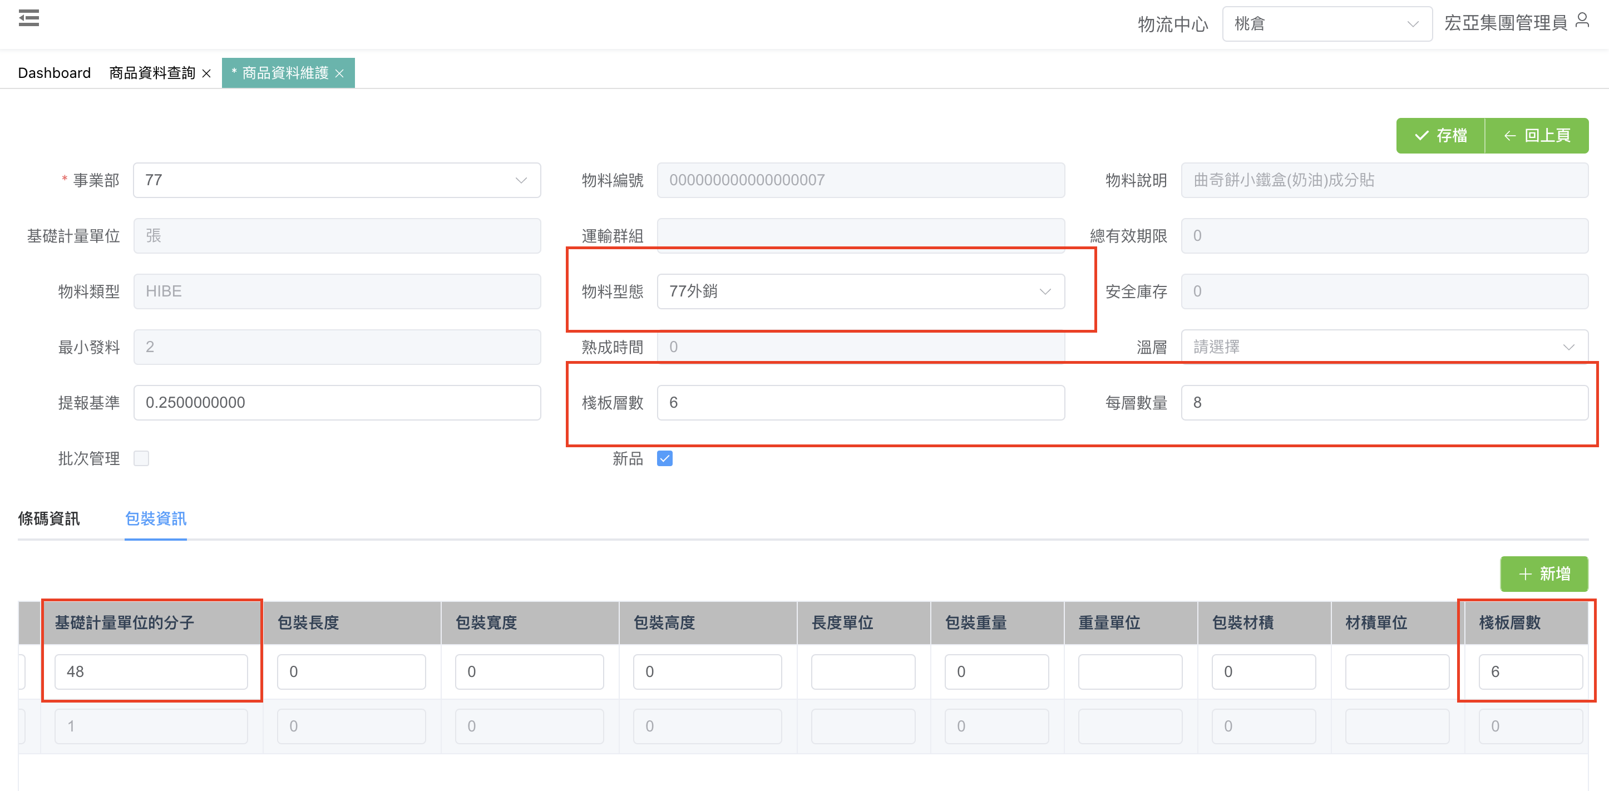The height and width of the screenshot is (791, 1609).
Task: Select the 包裝資訊 tab
Action: pos(156,519)
